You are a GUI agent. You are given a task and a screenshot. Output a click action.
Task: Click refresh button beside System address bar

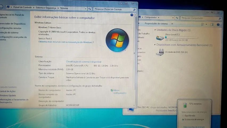[x=90, y=9]
